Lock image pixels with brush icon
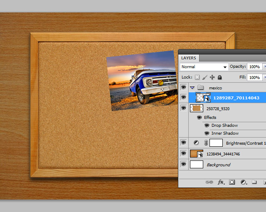The height and width of the screenshot is (212, 266). coord(204,77)
